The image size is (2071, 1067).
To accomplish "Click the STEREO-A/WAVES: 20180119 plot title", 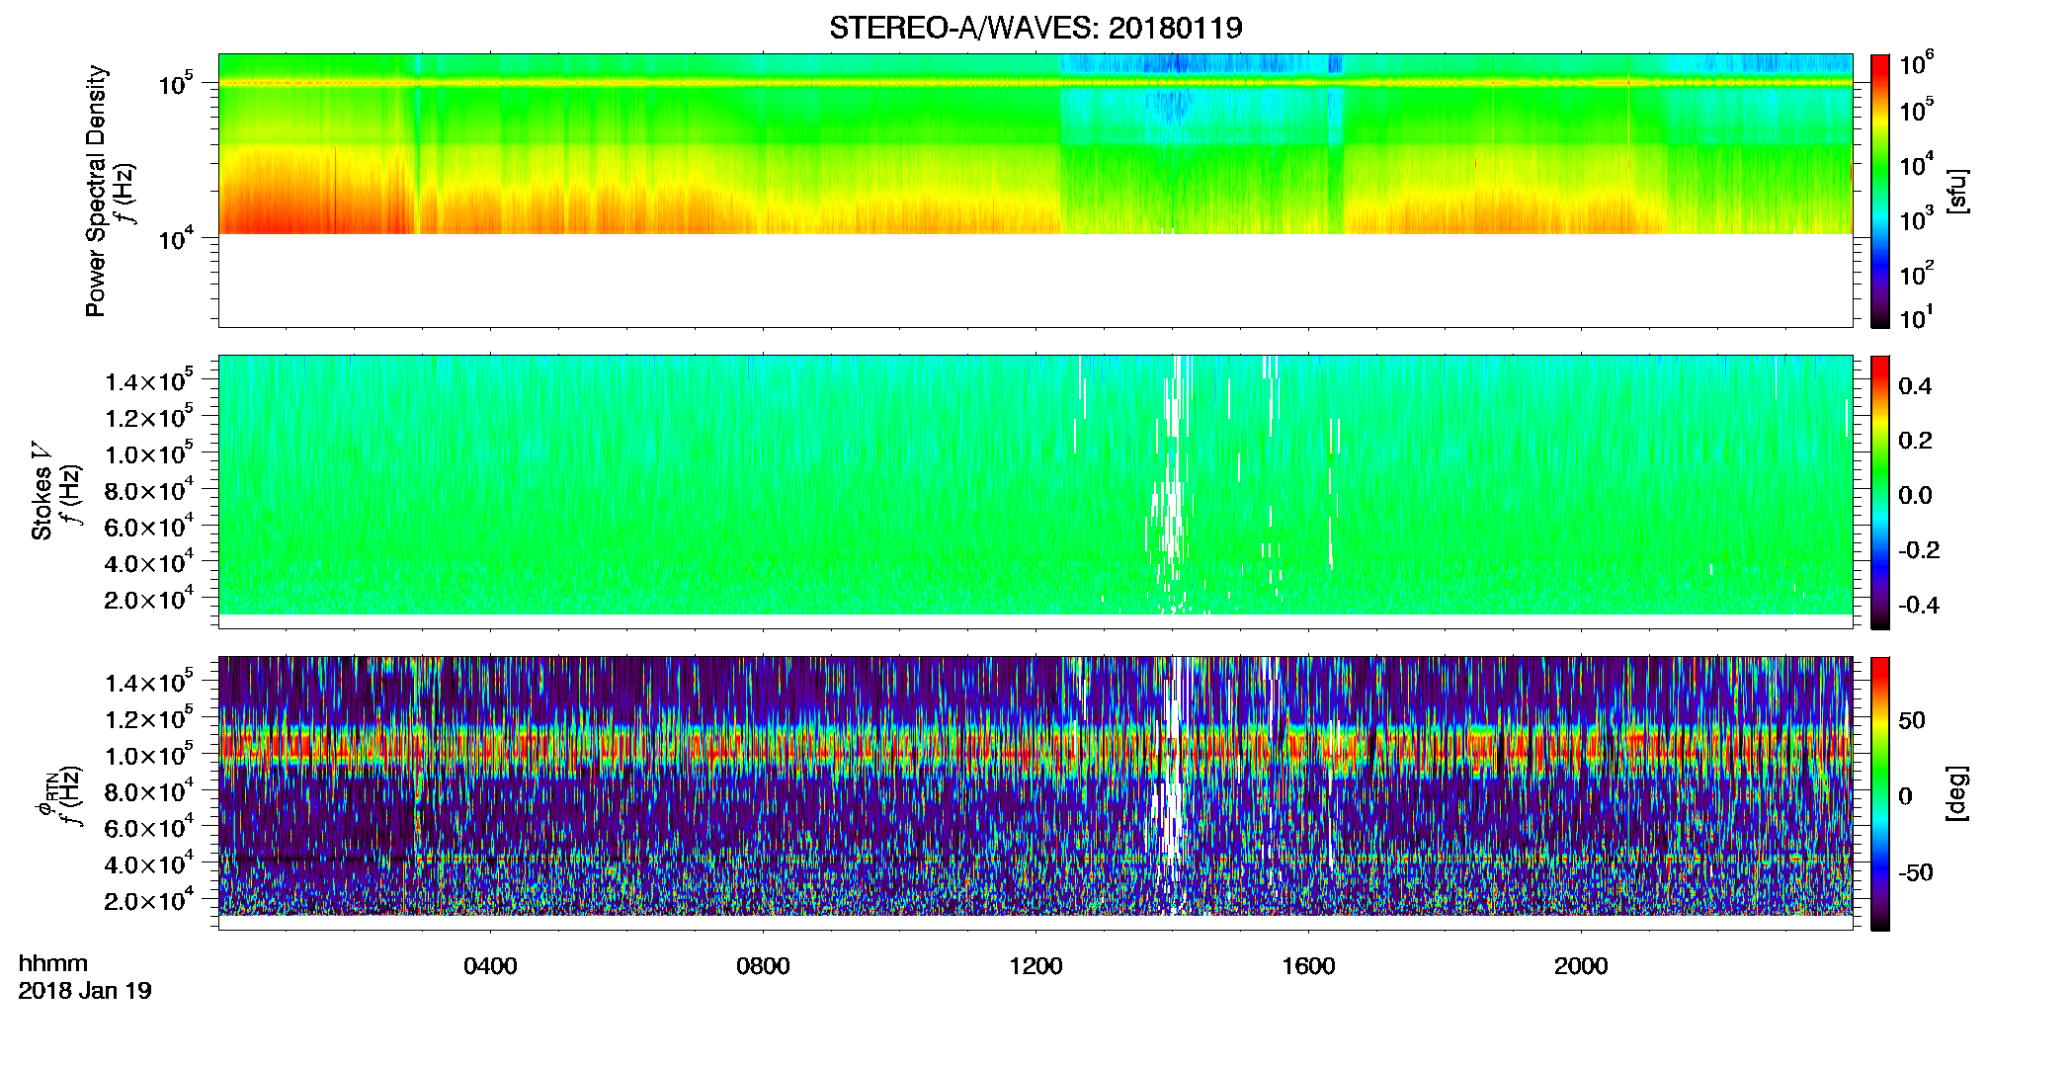I will pos(1035,28).
